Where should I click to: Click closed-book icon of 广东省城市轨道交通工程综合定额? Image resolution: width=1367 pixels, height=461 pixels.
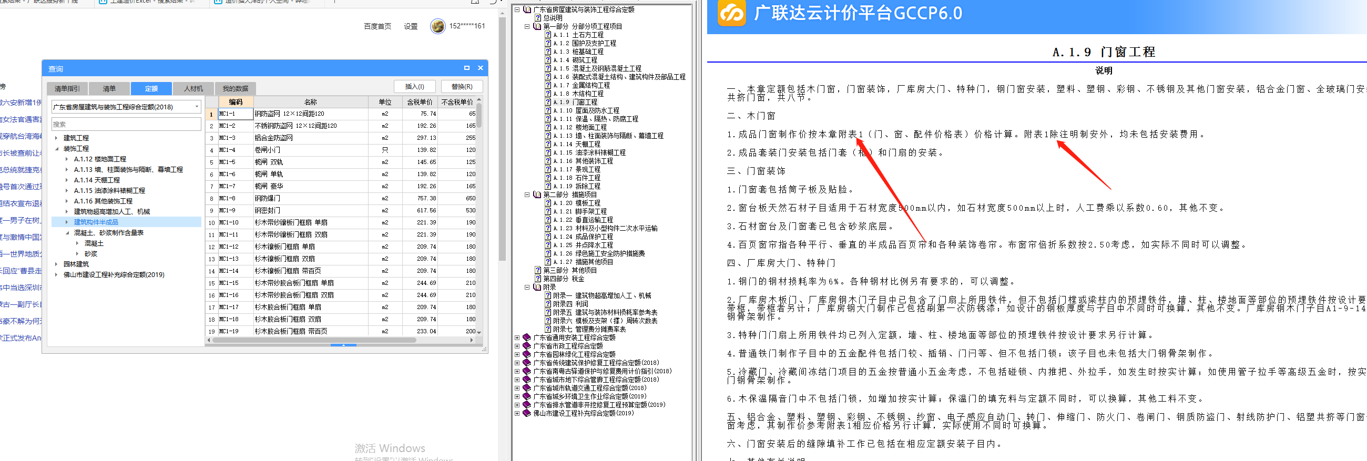tap(527, 388)
